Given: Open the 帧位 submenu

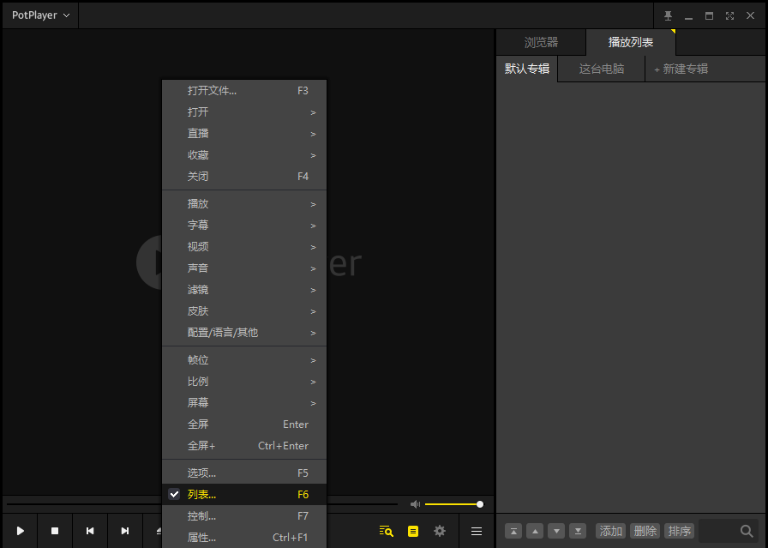Looking at the screenshot, I should coord(244,360).
